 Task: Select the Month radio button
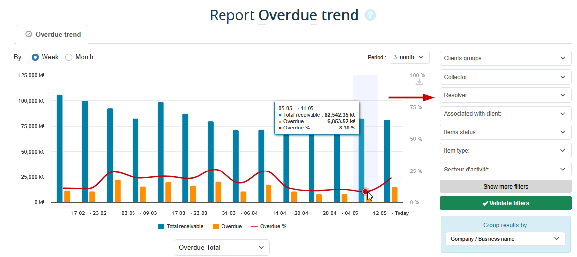69,57
